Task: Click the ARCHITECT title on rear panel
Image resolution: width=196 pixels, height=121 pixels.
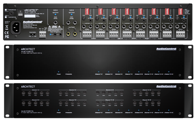Action: click(31, 10)
